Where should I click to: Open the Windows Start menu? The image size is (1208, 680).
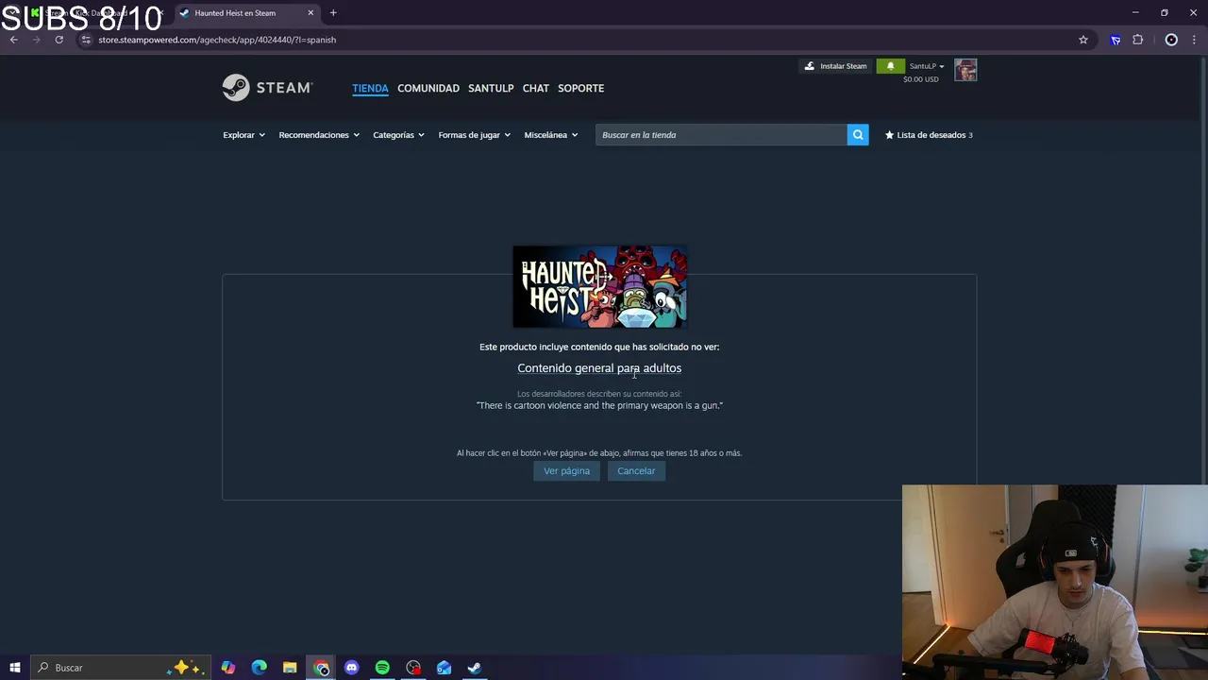[15, 668]
